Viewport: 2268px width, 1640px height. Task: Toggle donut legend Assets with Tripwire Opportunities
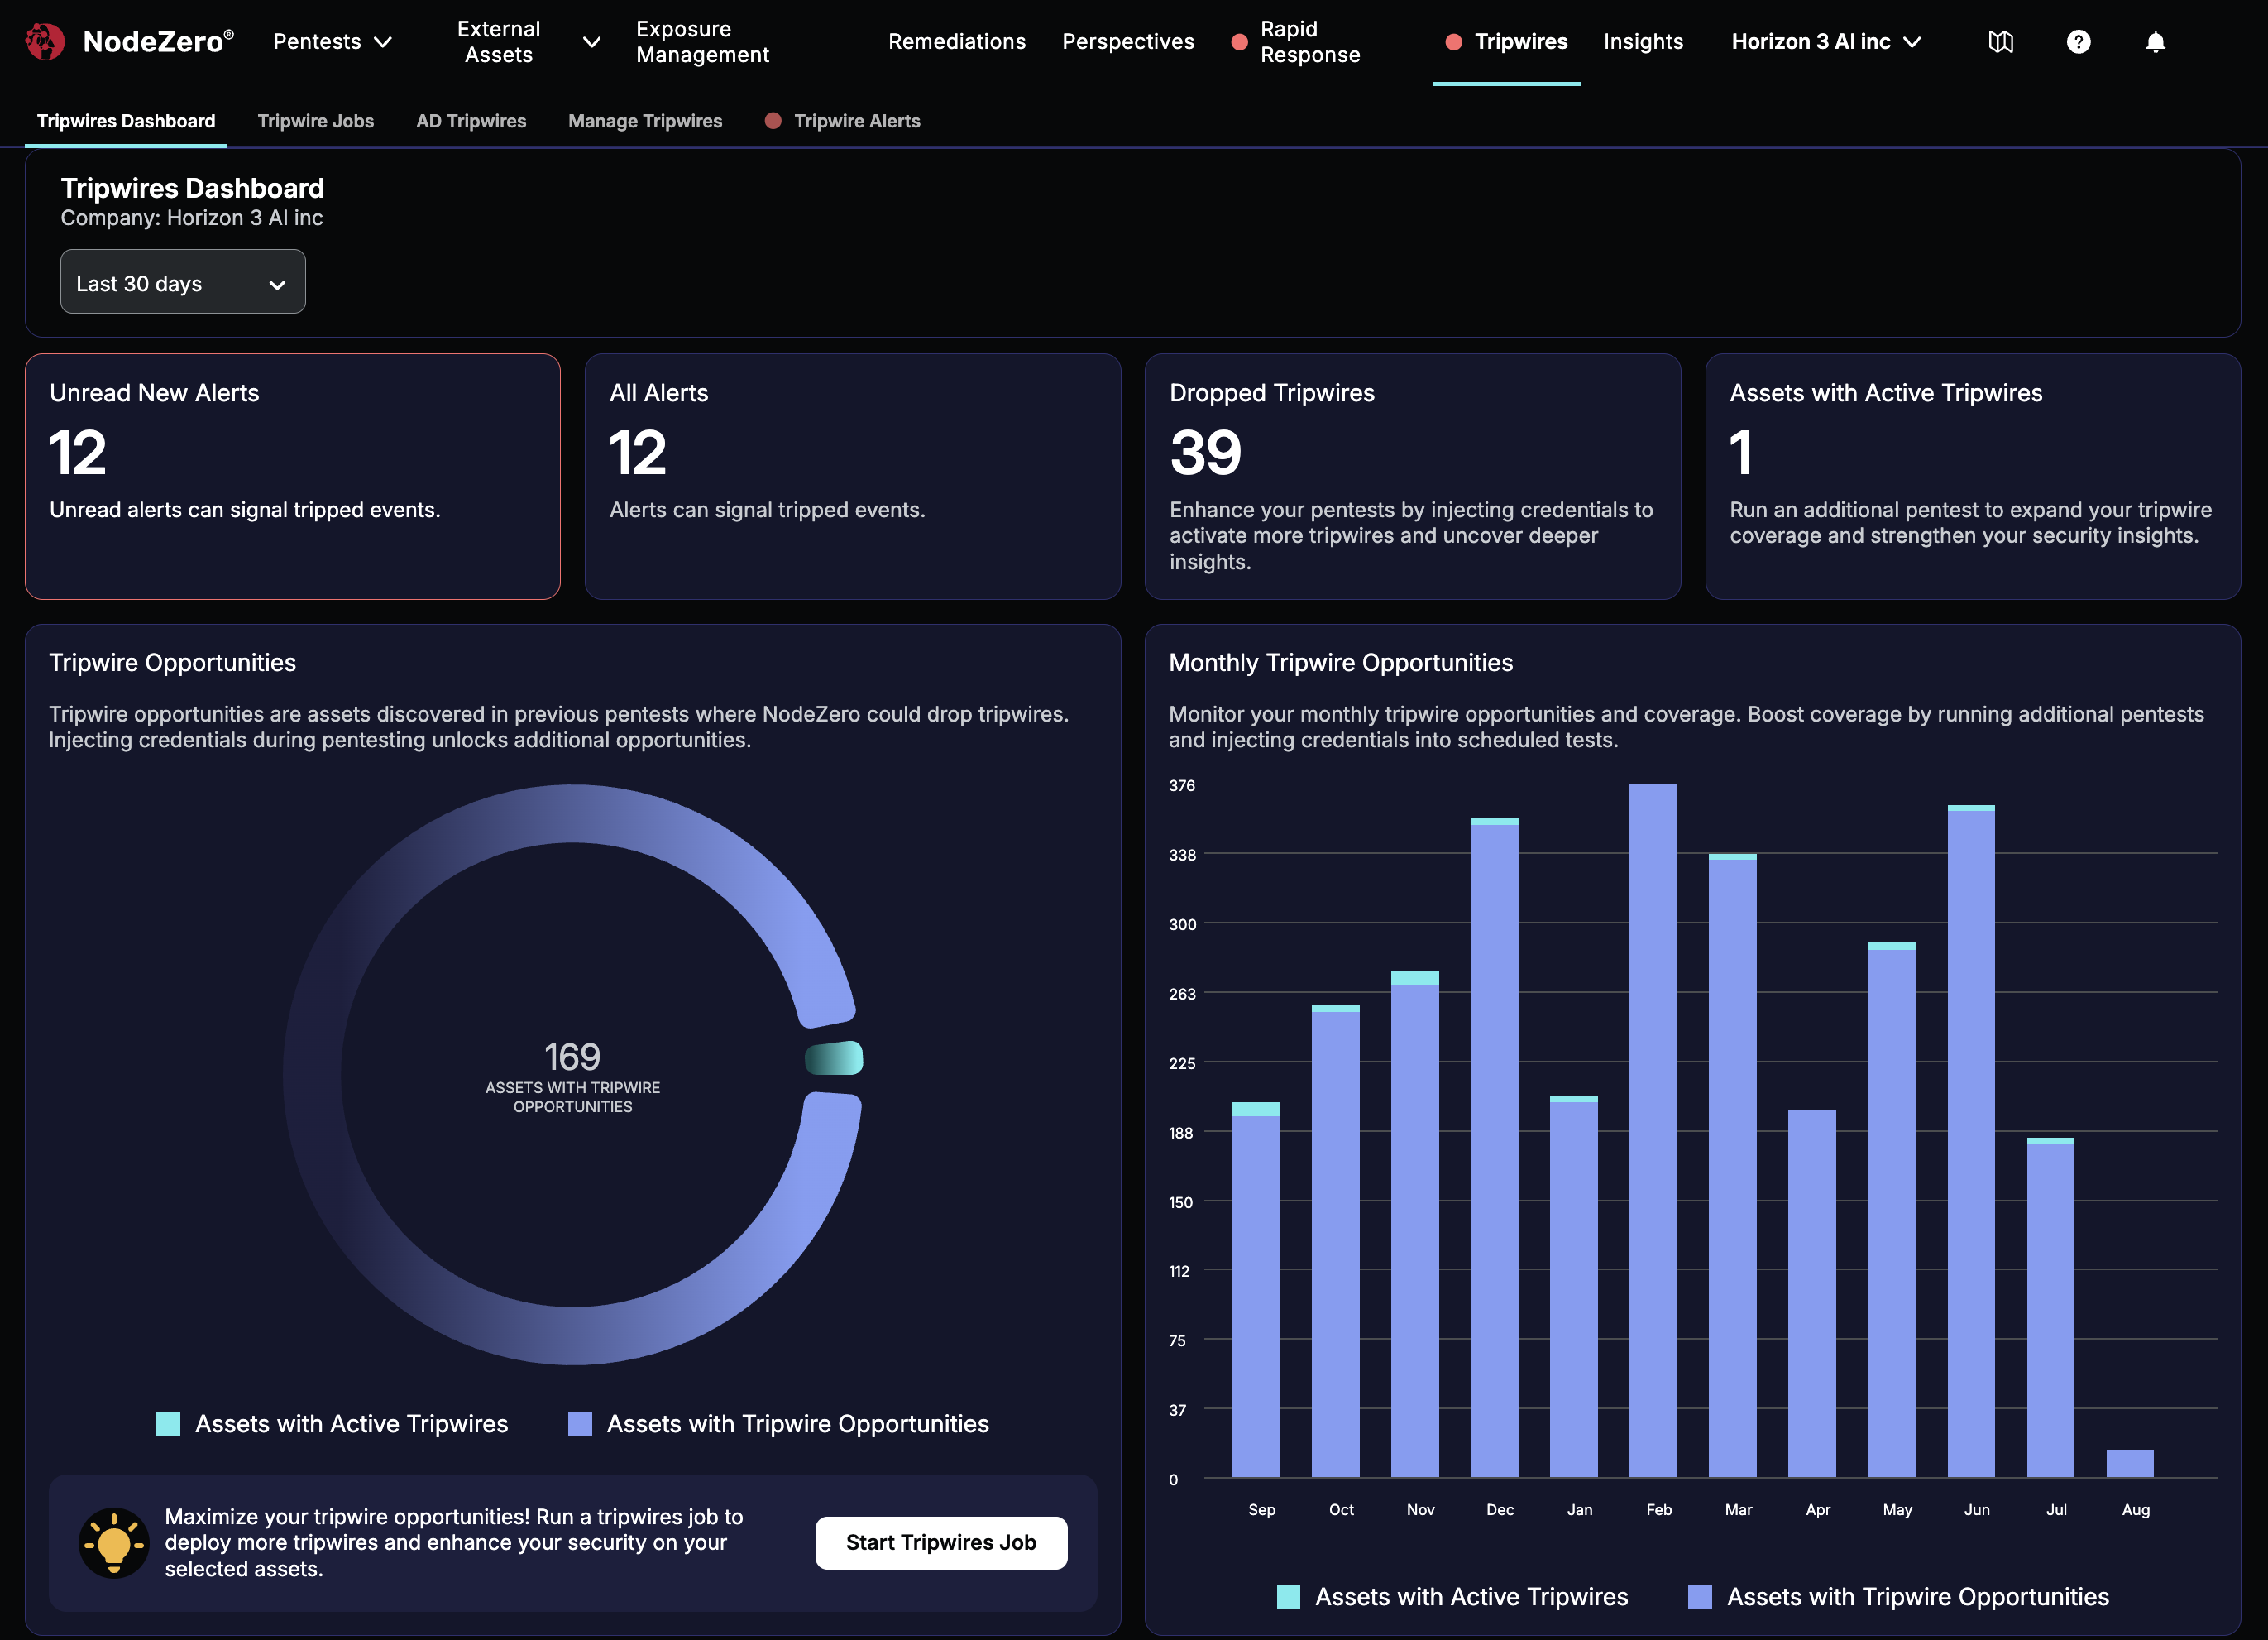point(778,1423)
